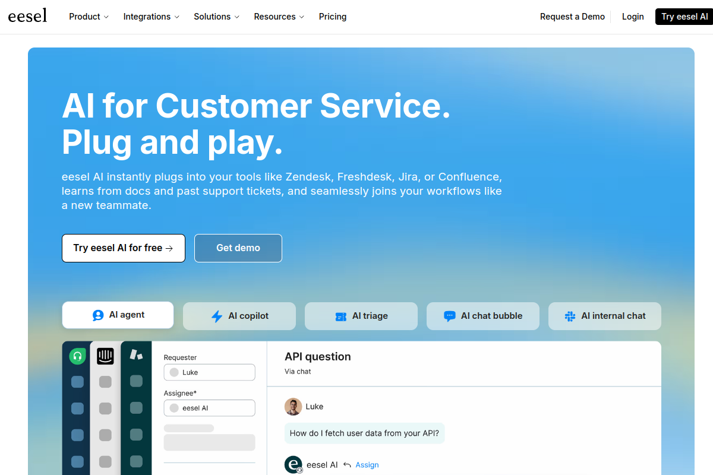This screenshot has height=475, width=713.
Task: Click the speech bubble AI chat icon
Action: coord(450,316)
